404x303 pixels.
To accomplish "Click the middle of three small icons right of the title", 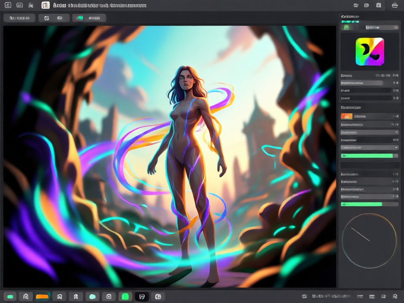I will click(367, 5).
